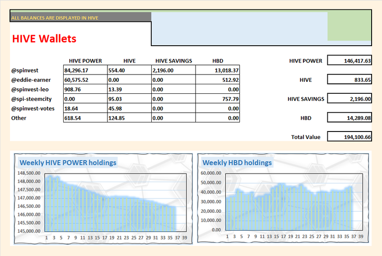
Task: Select the @spinvest-votes account label
Action: pyautogui.click(x=33, y=109)
